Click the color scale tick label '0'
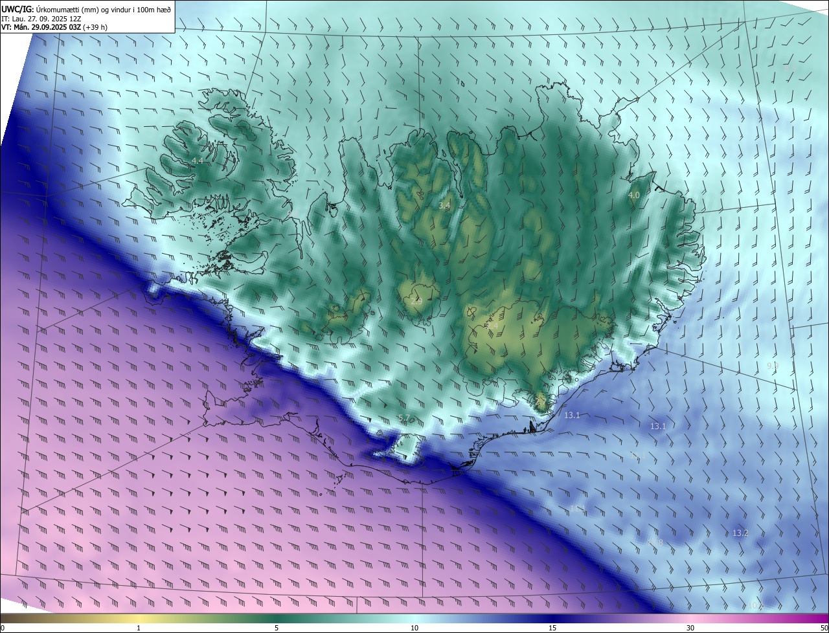Image resolution: width=829 pixels, height=633 pixels. click(2, 628)
